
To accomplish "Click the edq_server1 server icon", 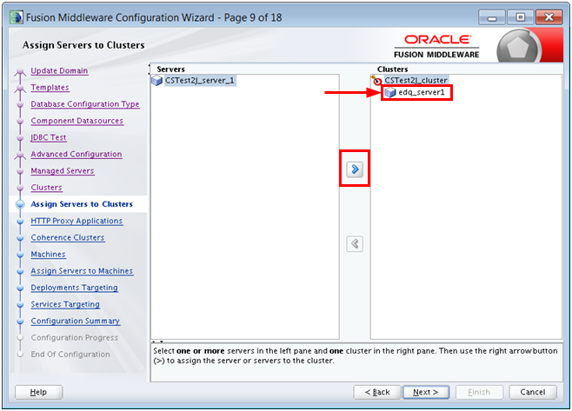I will coord(390,92).
